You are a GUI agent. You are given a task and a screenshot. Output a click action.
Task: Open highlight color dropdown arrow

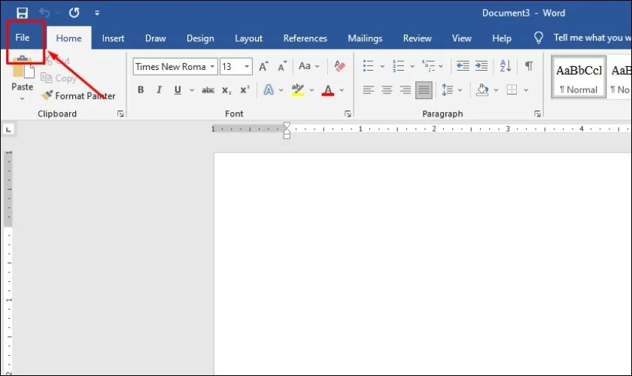point(311,90)
